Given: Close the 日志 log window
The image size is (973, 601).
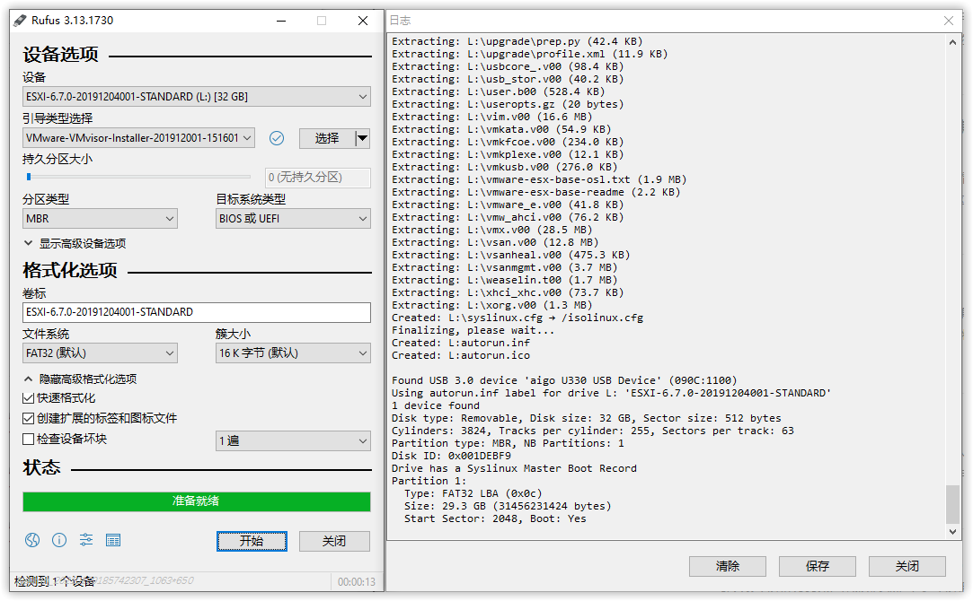Looking at the screenshot, I should pyautogui.click(x=948, y=21).
